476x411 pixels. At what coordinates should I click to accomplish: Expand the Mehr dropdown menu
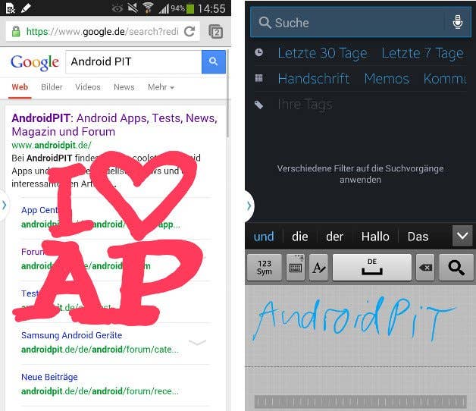[161, 87]
